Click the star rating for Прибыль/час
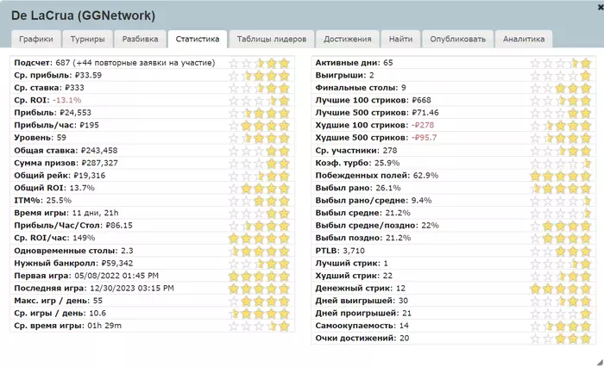The width and height of the screenshot is (604, 367). 259,126
